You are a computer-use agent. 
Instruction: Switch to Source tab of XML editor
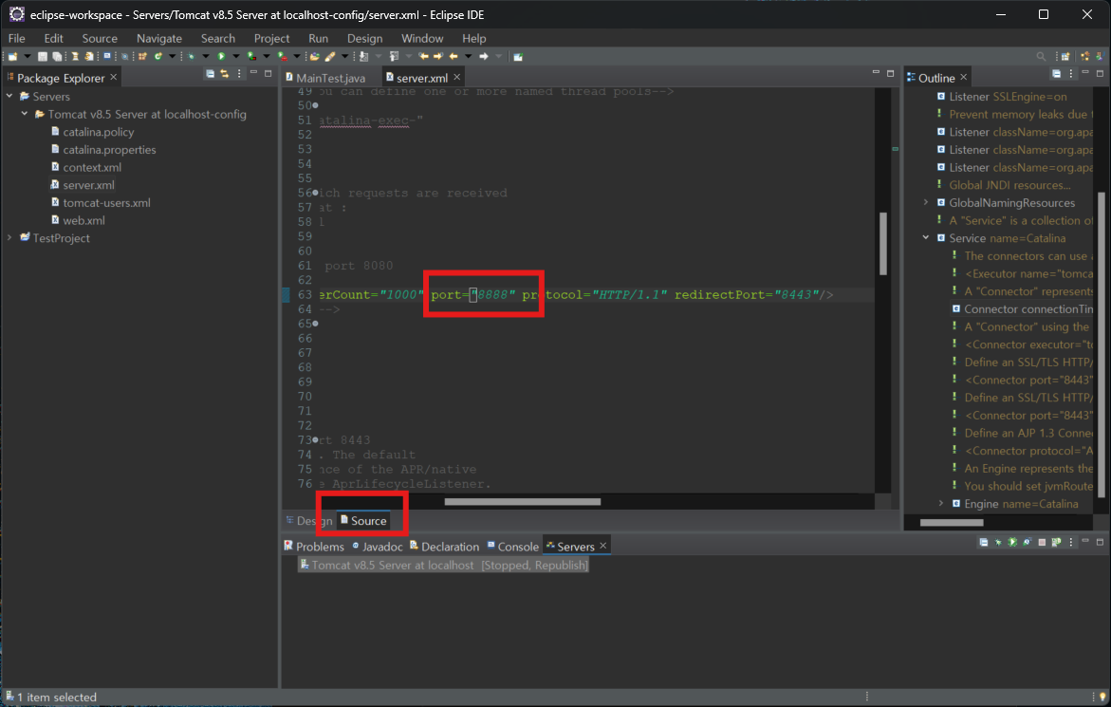coord(363,521)
